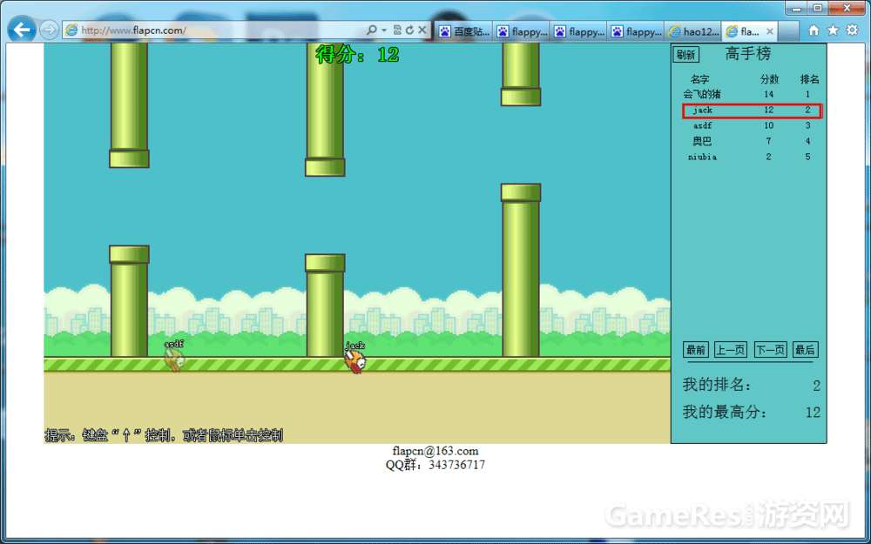Click the 我的最高分 label

725,412
